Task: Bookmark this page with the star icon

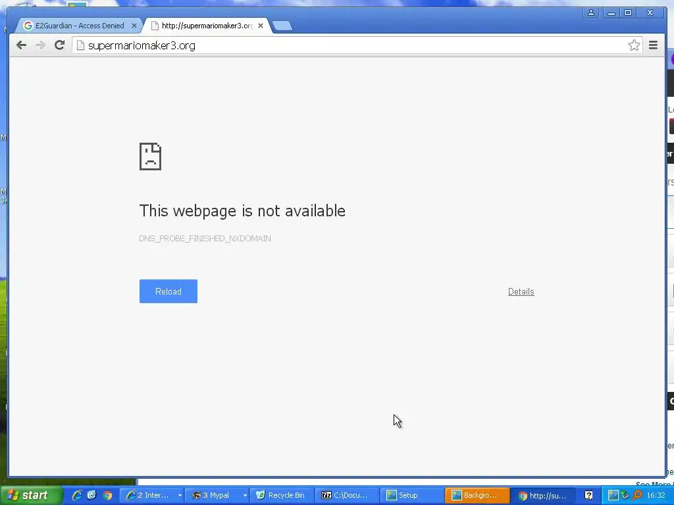Action: pyautogui.click(x=634, y=45)
